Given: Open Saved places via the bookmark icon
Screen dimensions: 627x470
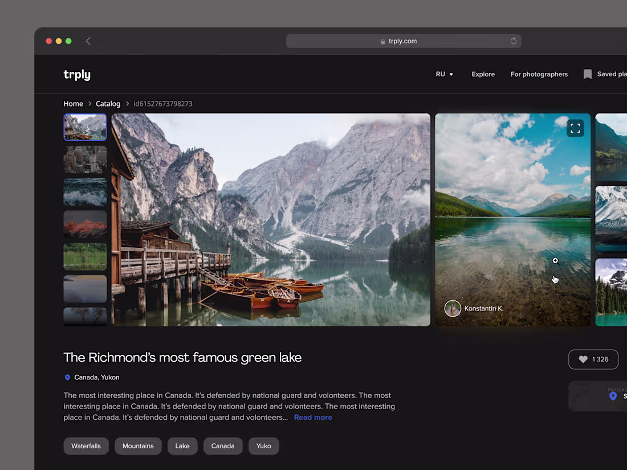Looking at the screenshot, I should [587, 73].
